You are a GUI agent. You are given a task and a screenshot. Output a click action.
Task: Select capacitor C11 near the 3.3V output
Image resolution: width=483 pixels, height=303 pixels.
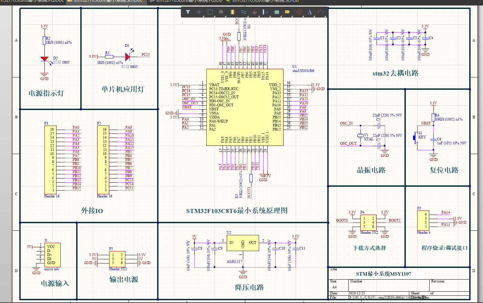296,248
